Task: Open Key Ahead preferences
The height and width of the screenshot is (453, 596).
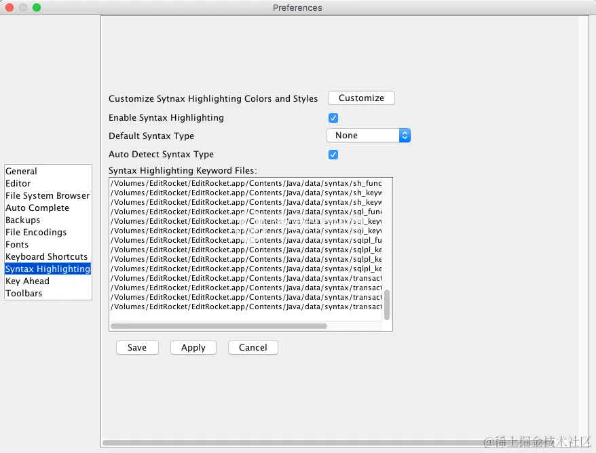Action: [48, 281]
